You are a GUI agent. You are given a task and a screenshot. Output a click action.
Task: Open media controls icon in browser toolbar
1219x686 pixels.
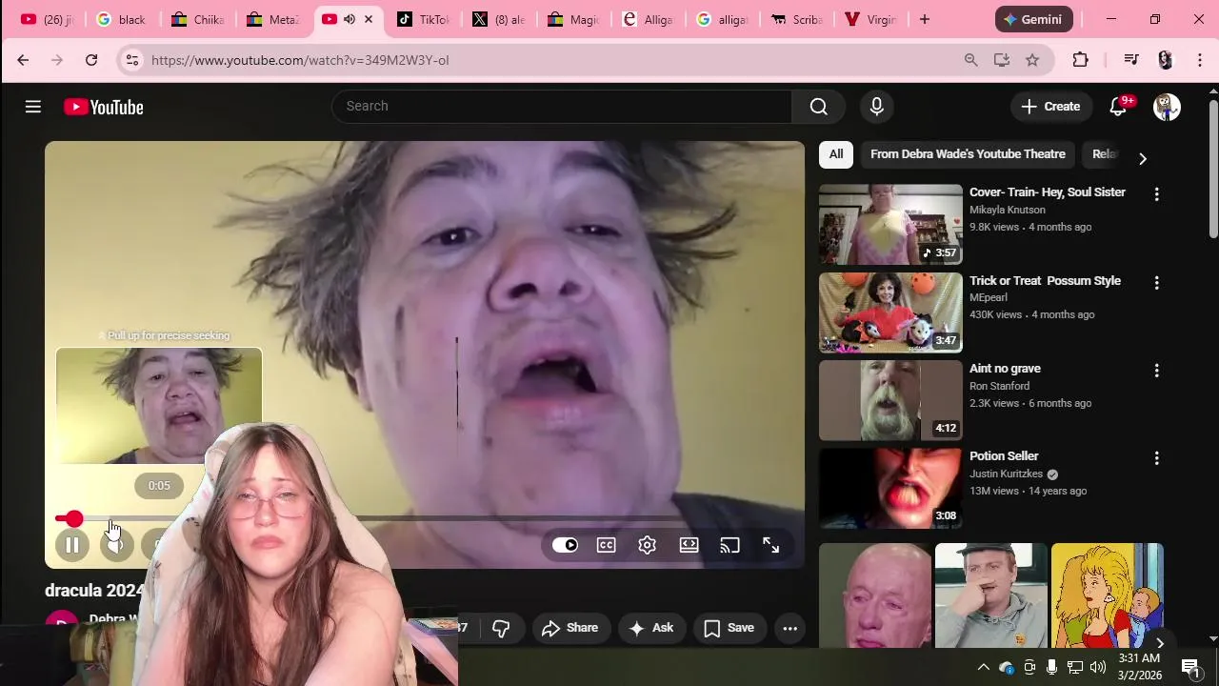(x=1130, y=60)
